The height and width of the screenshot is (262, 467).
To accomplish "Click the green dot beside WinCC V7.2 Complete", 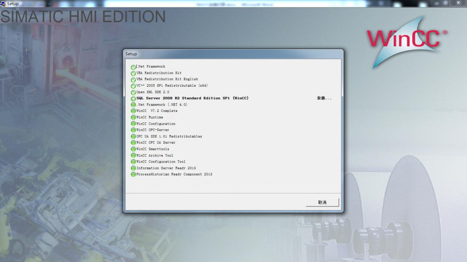I will coord(133,111).
